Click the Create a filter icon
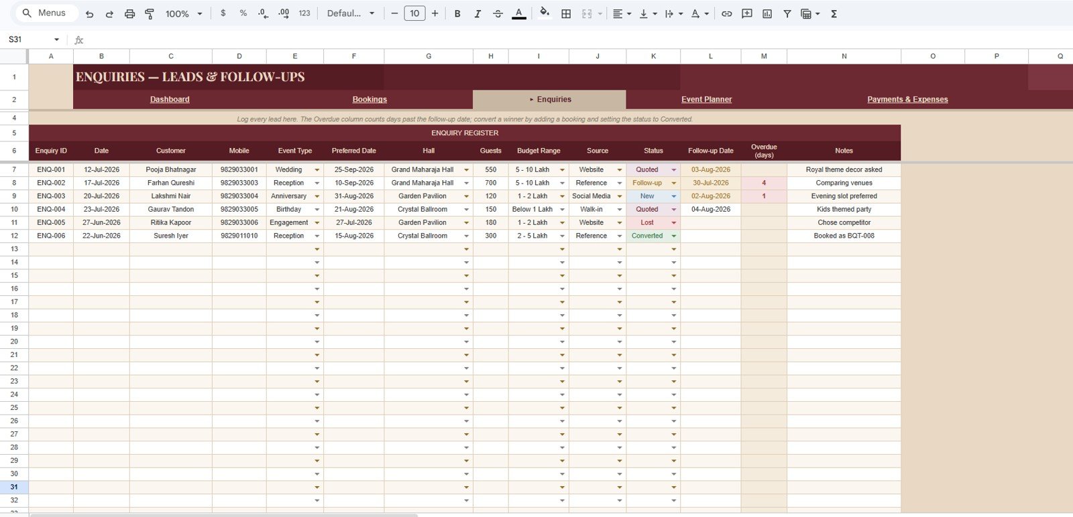Viewport: 1073px width, 517px height. click(x=787, y=13)
